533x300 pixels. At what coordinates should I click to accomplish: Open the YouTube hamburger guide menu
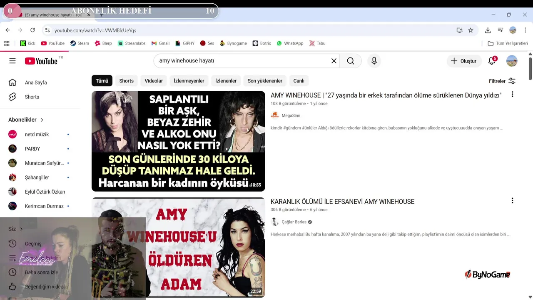click(x=12, y=61)
